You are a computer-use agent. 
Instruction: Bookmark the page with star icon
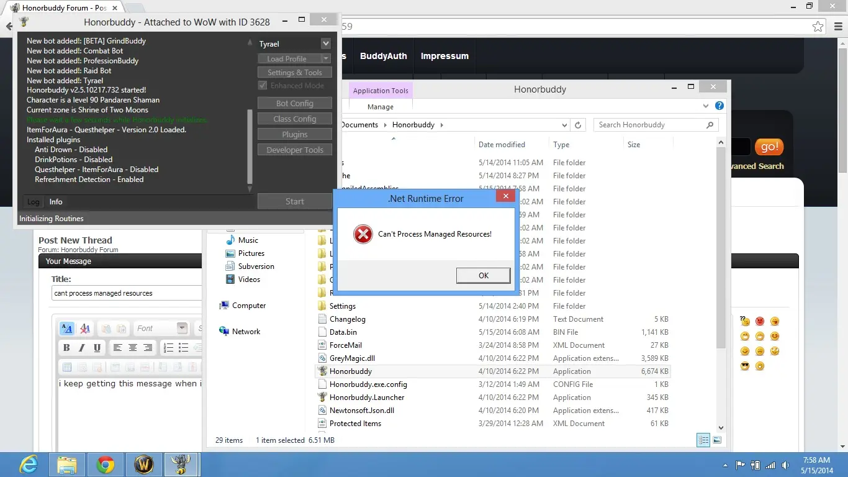818,27
